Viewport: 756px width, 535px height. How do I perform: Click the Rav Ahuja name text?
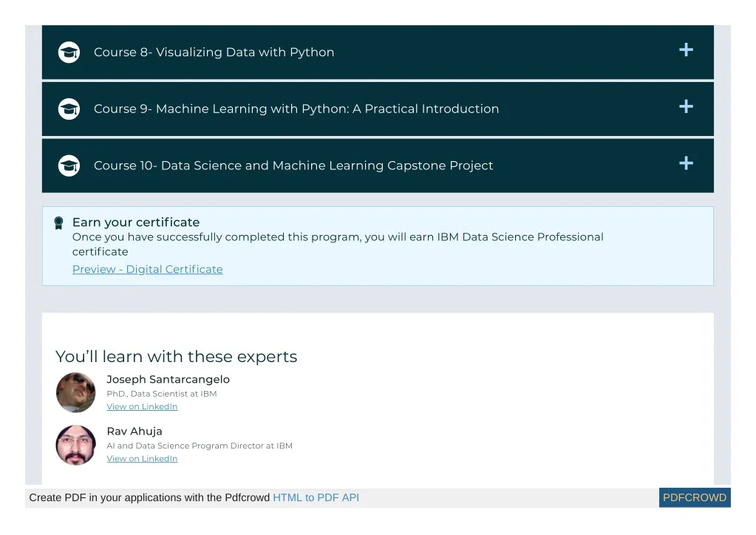pos(134,432)
